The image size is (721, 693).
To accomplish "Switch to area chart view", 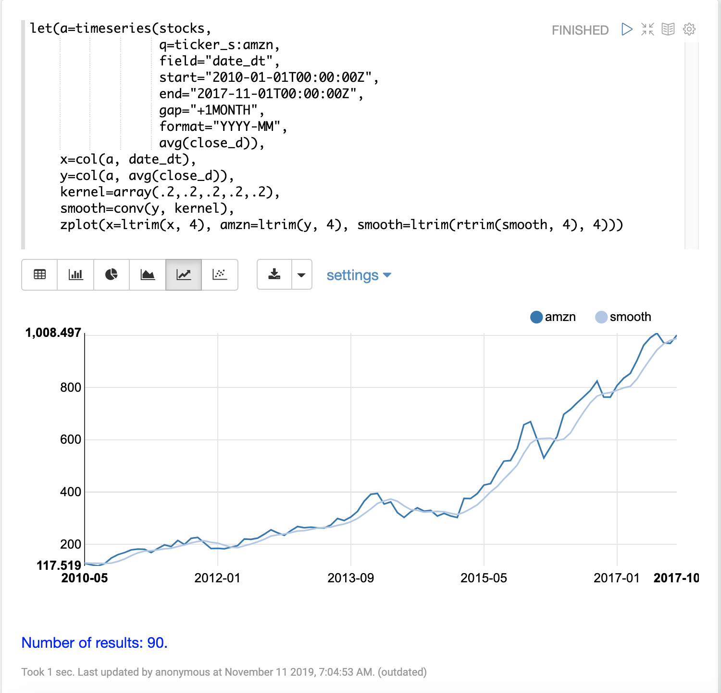I will pos(148,274).
